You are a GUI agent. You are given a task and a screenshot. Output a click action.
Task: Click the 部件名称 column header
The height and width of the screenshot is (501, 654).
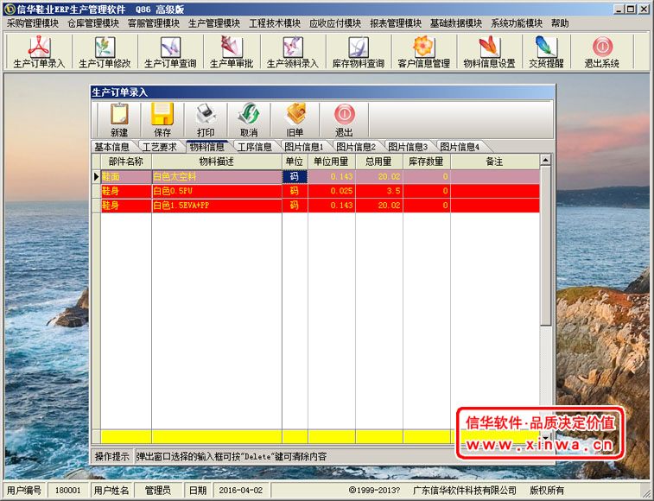[x=126, y=162]
